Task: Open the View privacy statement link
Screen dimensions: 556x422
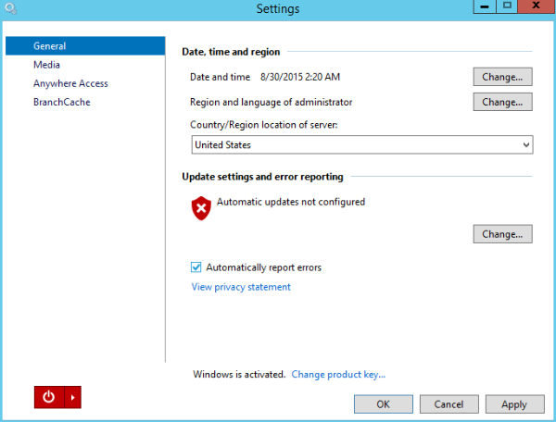Action: tap(241, 287)
